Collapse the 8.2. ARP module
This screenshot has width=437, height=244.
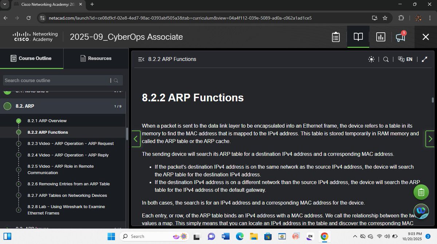coord(63,106)
